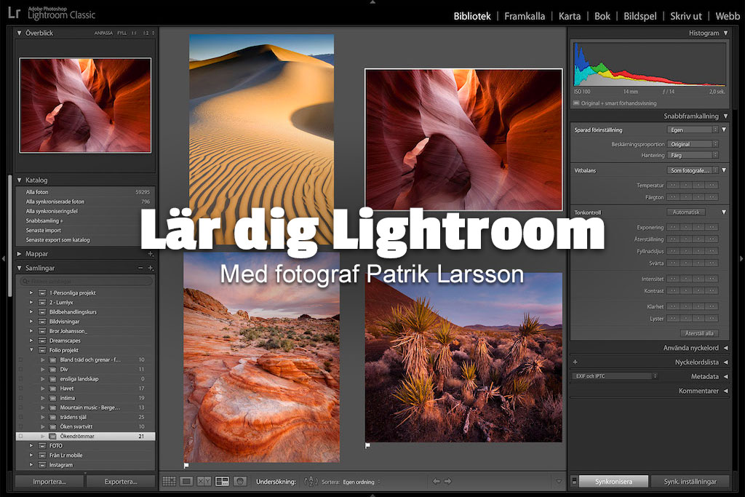Open the Karta module tab
745x497 pixels.
[x=570, y=16]
